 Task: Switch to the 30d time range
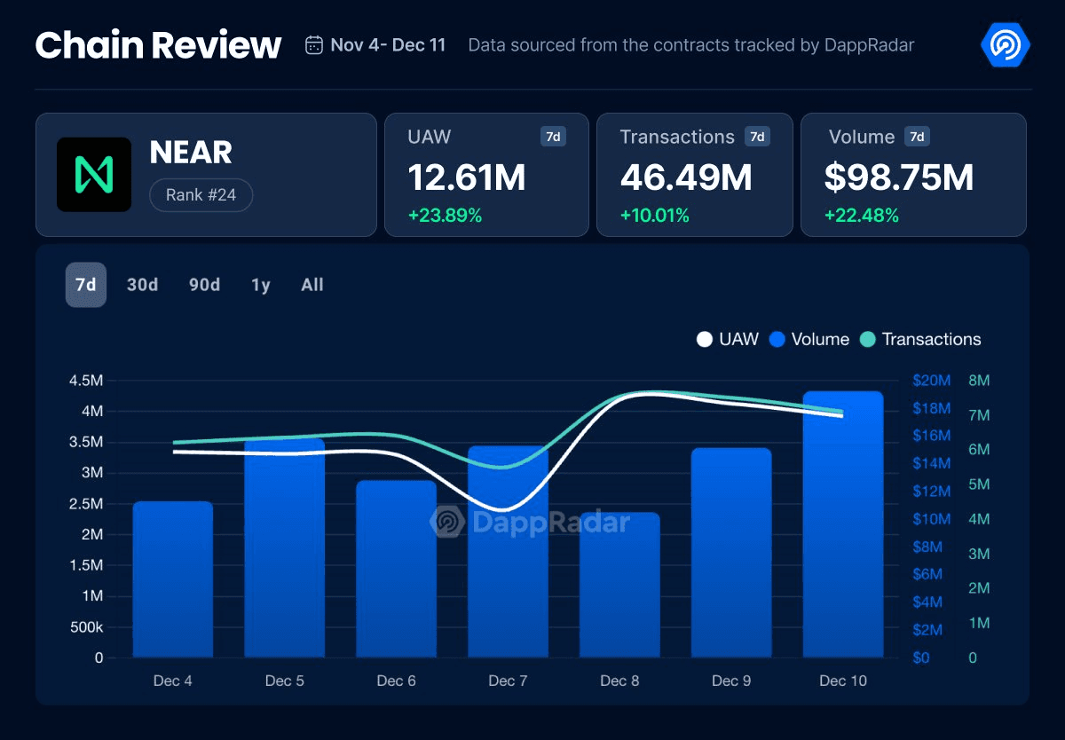(142, 285)
